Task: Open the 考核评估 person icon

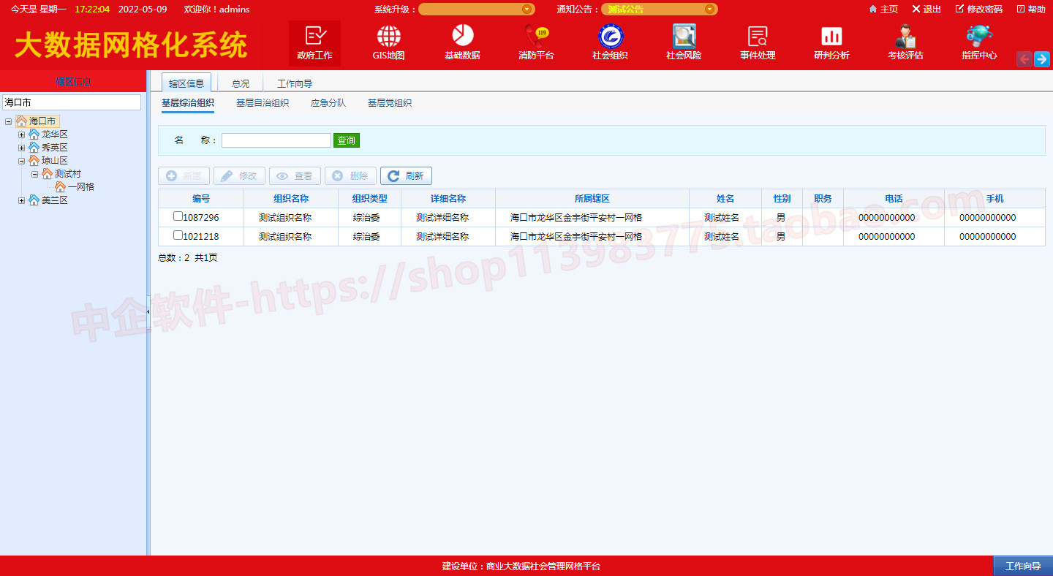Action: [905, 36]
